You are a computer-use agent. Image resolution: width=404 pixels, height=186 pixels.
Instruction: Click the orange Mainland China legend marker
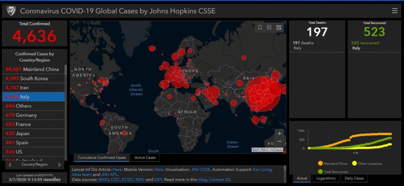[320, 163]
